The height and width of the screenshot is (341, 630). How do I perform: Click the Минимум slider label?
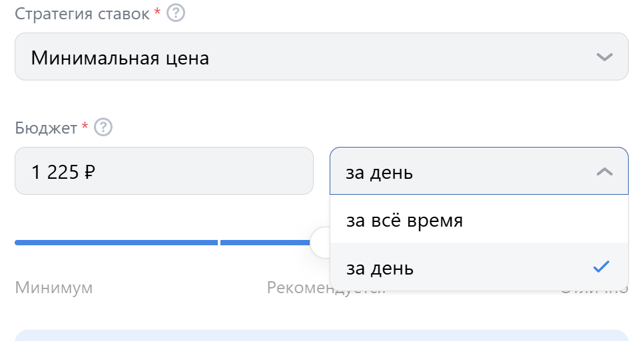(x=54, y=288)
